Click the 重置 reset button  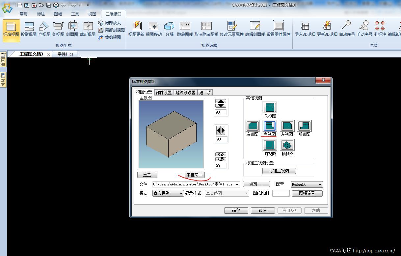point(147,175)
